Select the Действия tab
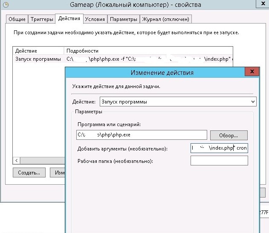Screen dimensions: 269x233 [69, 19]
